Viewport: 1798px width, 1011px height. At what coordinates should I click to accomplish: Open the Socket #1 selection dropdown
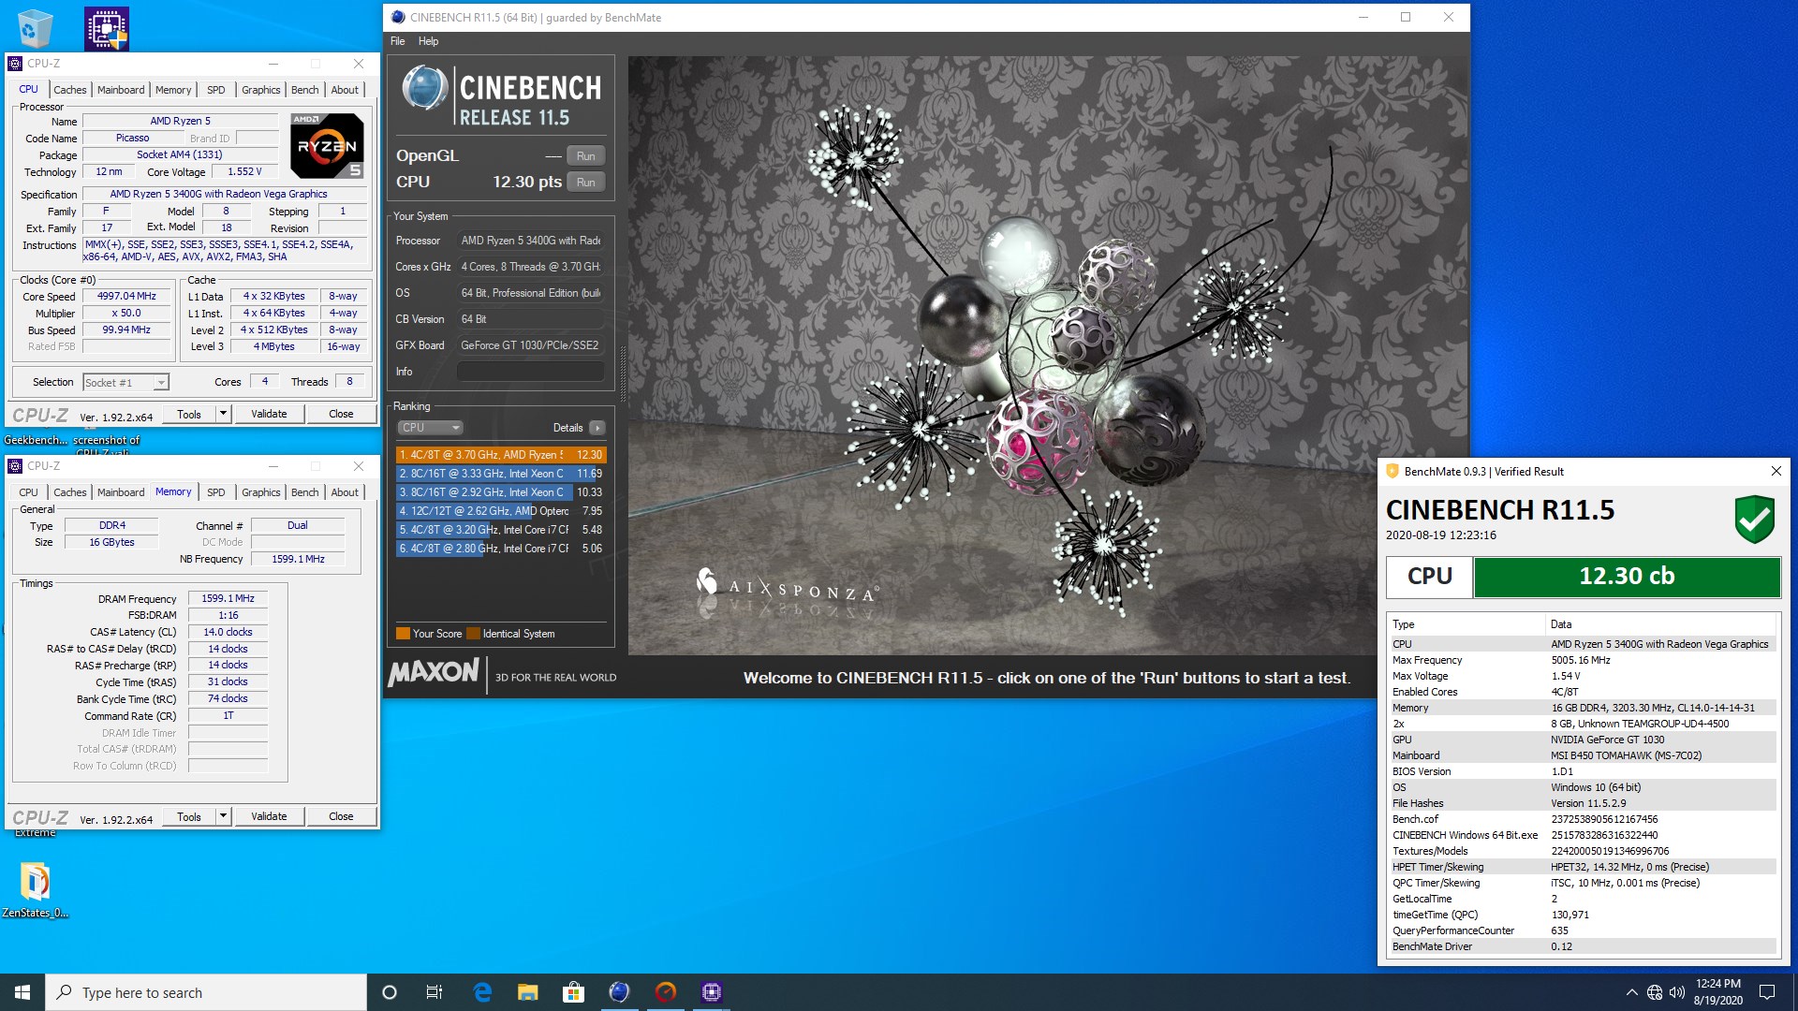coord(125,382)
